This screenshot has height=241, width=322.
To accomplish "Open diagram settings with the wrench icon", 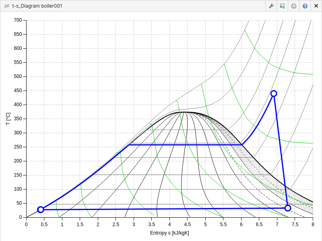I will [x=271, y=6].
